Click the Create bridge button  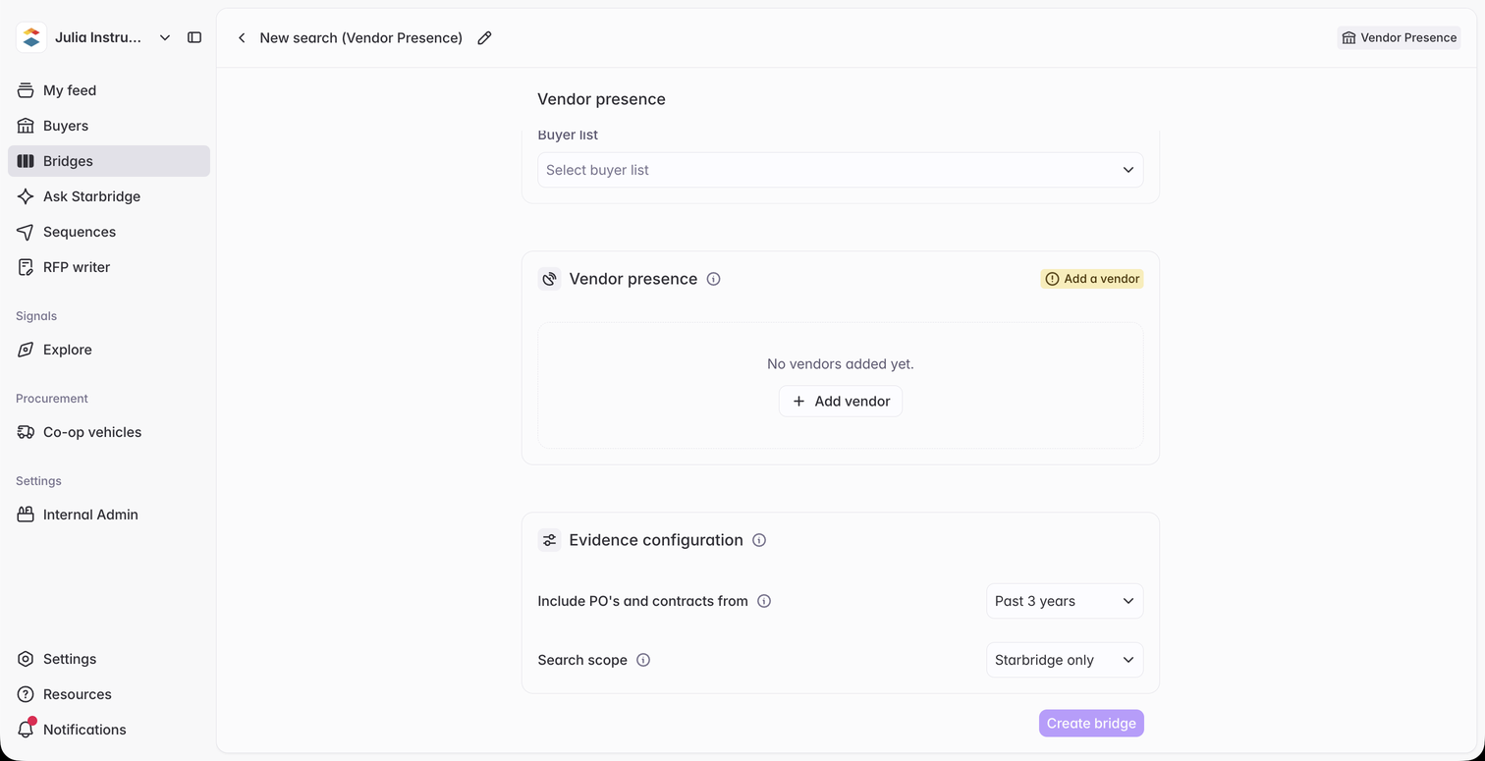pos(1091,724)
